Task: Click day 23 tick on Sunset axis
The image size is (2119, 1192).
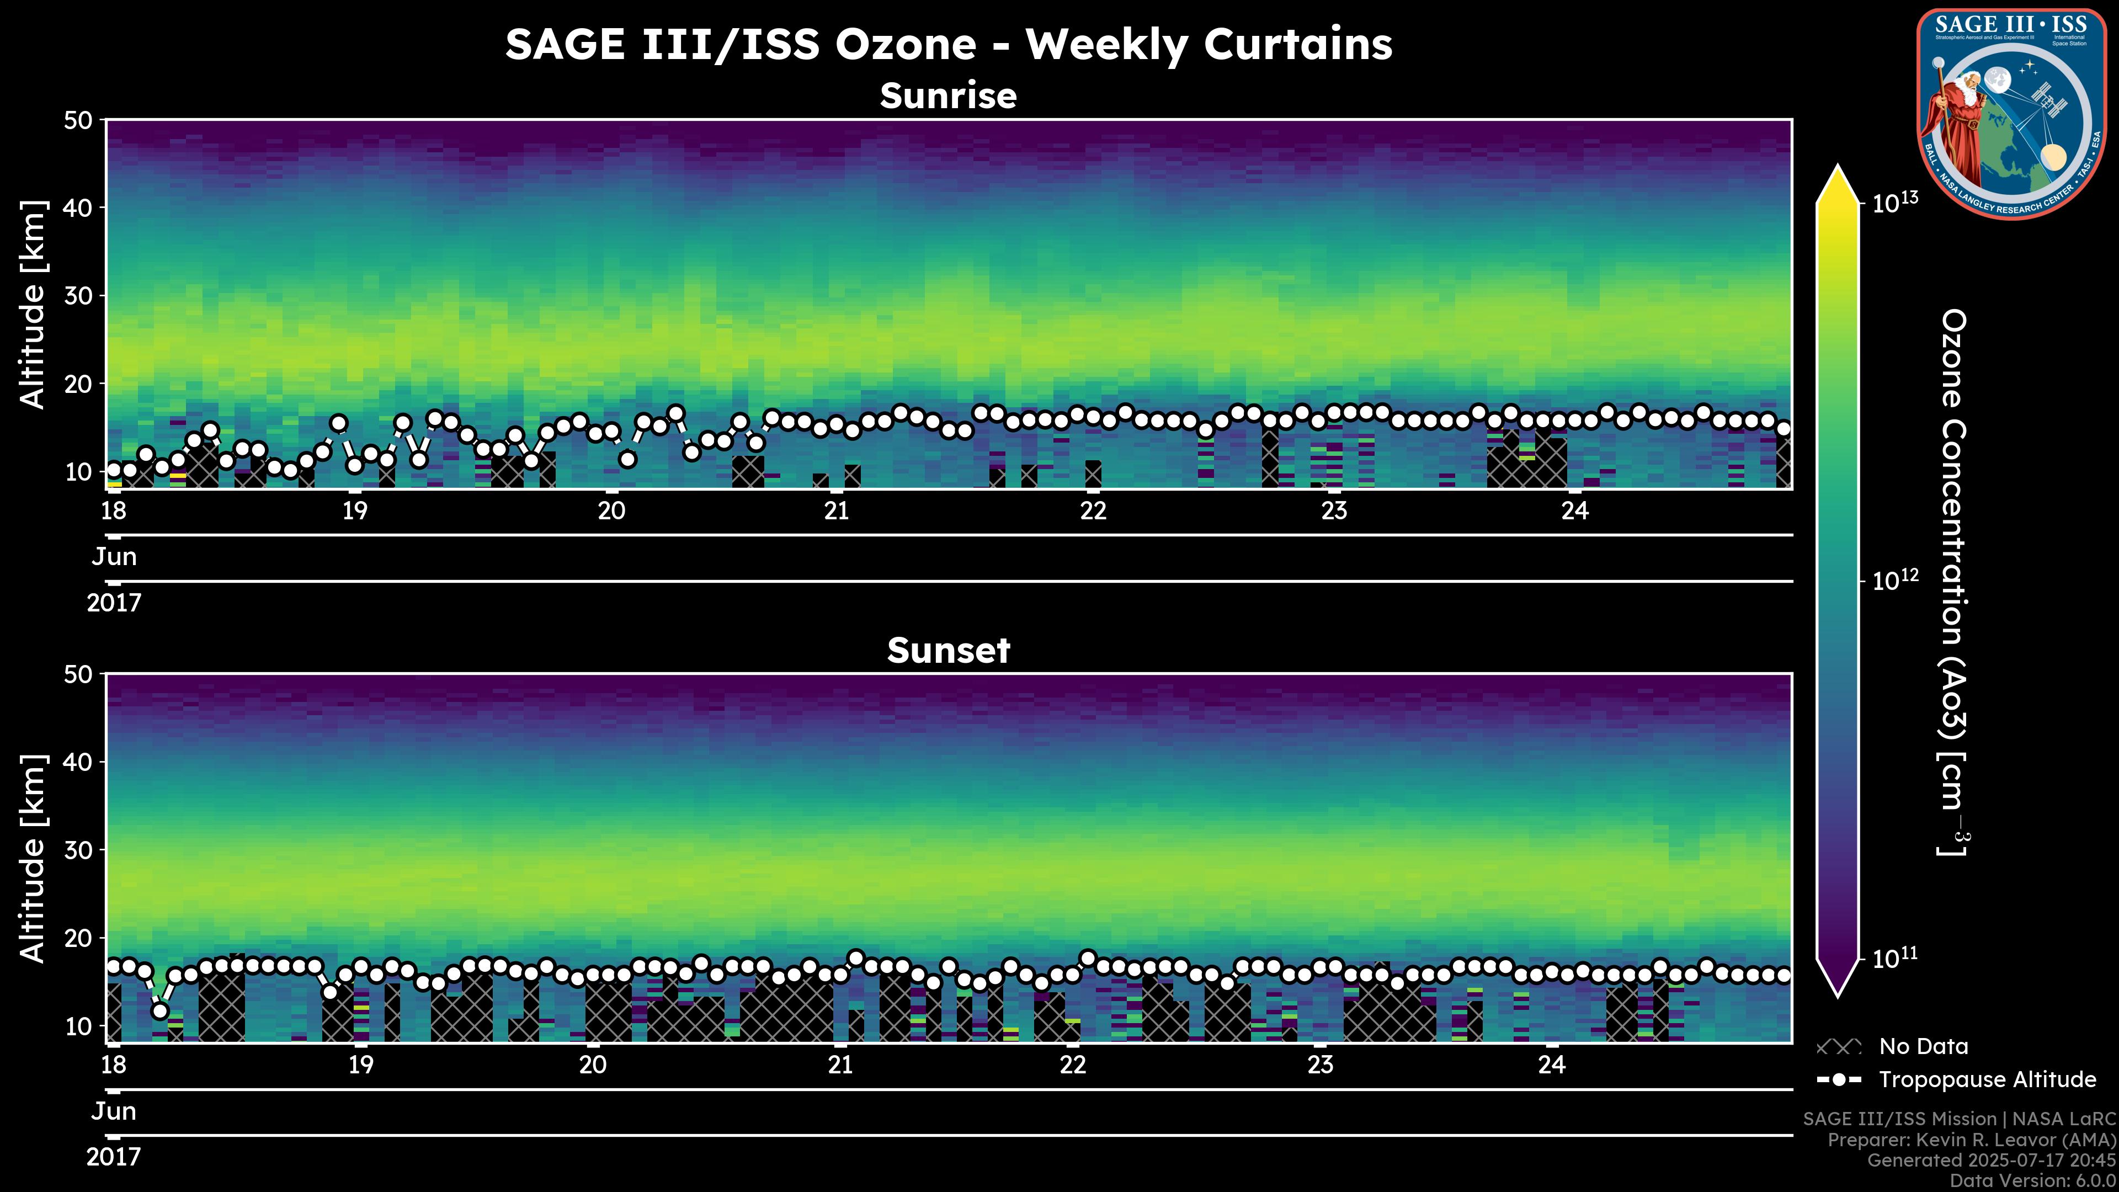Action: pyautogui.click(x=1321, y=1065)
